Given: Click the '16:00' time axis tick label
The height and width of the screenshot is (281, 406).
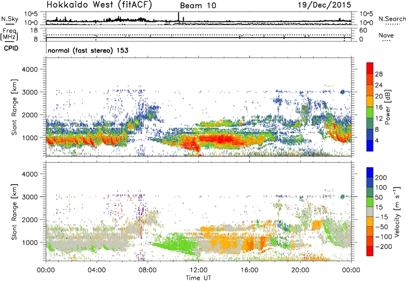Looking at the screenshot, I should 249,270.
